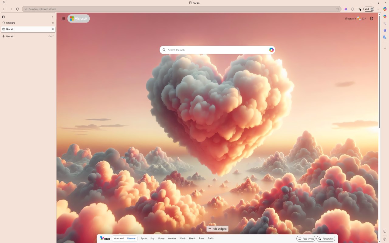Open new tab page settings gear
This screenshot has width=389, height=243.
[x=372, y=19]
